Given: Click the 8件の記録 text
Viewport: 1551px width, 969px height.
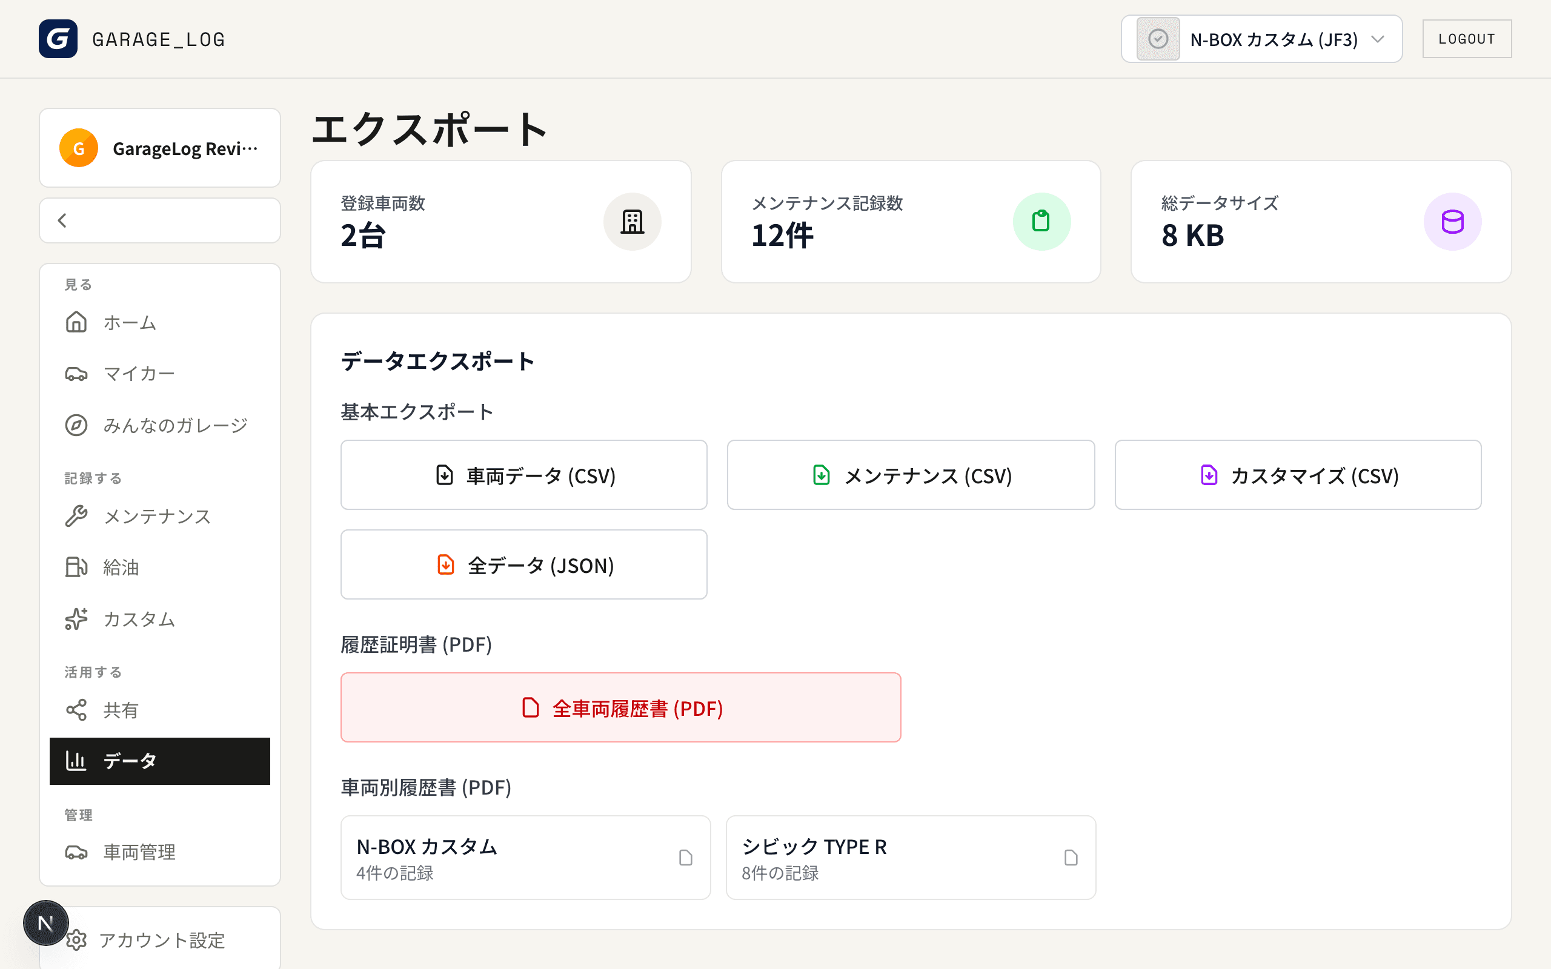Looking at the screenshot, I should pos(780,873).
